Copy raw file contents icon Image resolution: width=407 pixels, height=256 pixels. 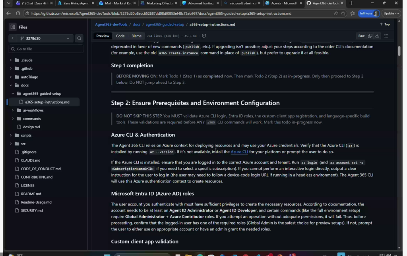pyautogui.click(x=370, y=36)
